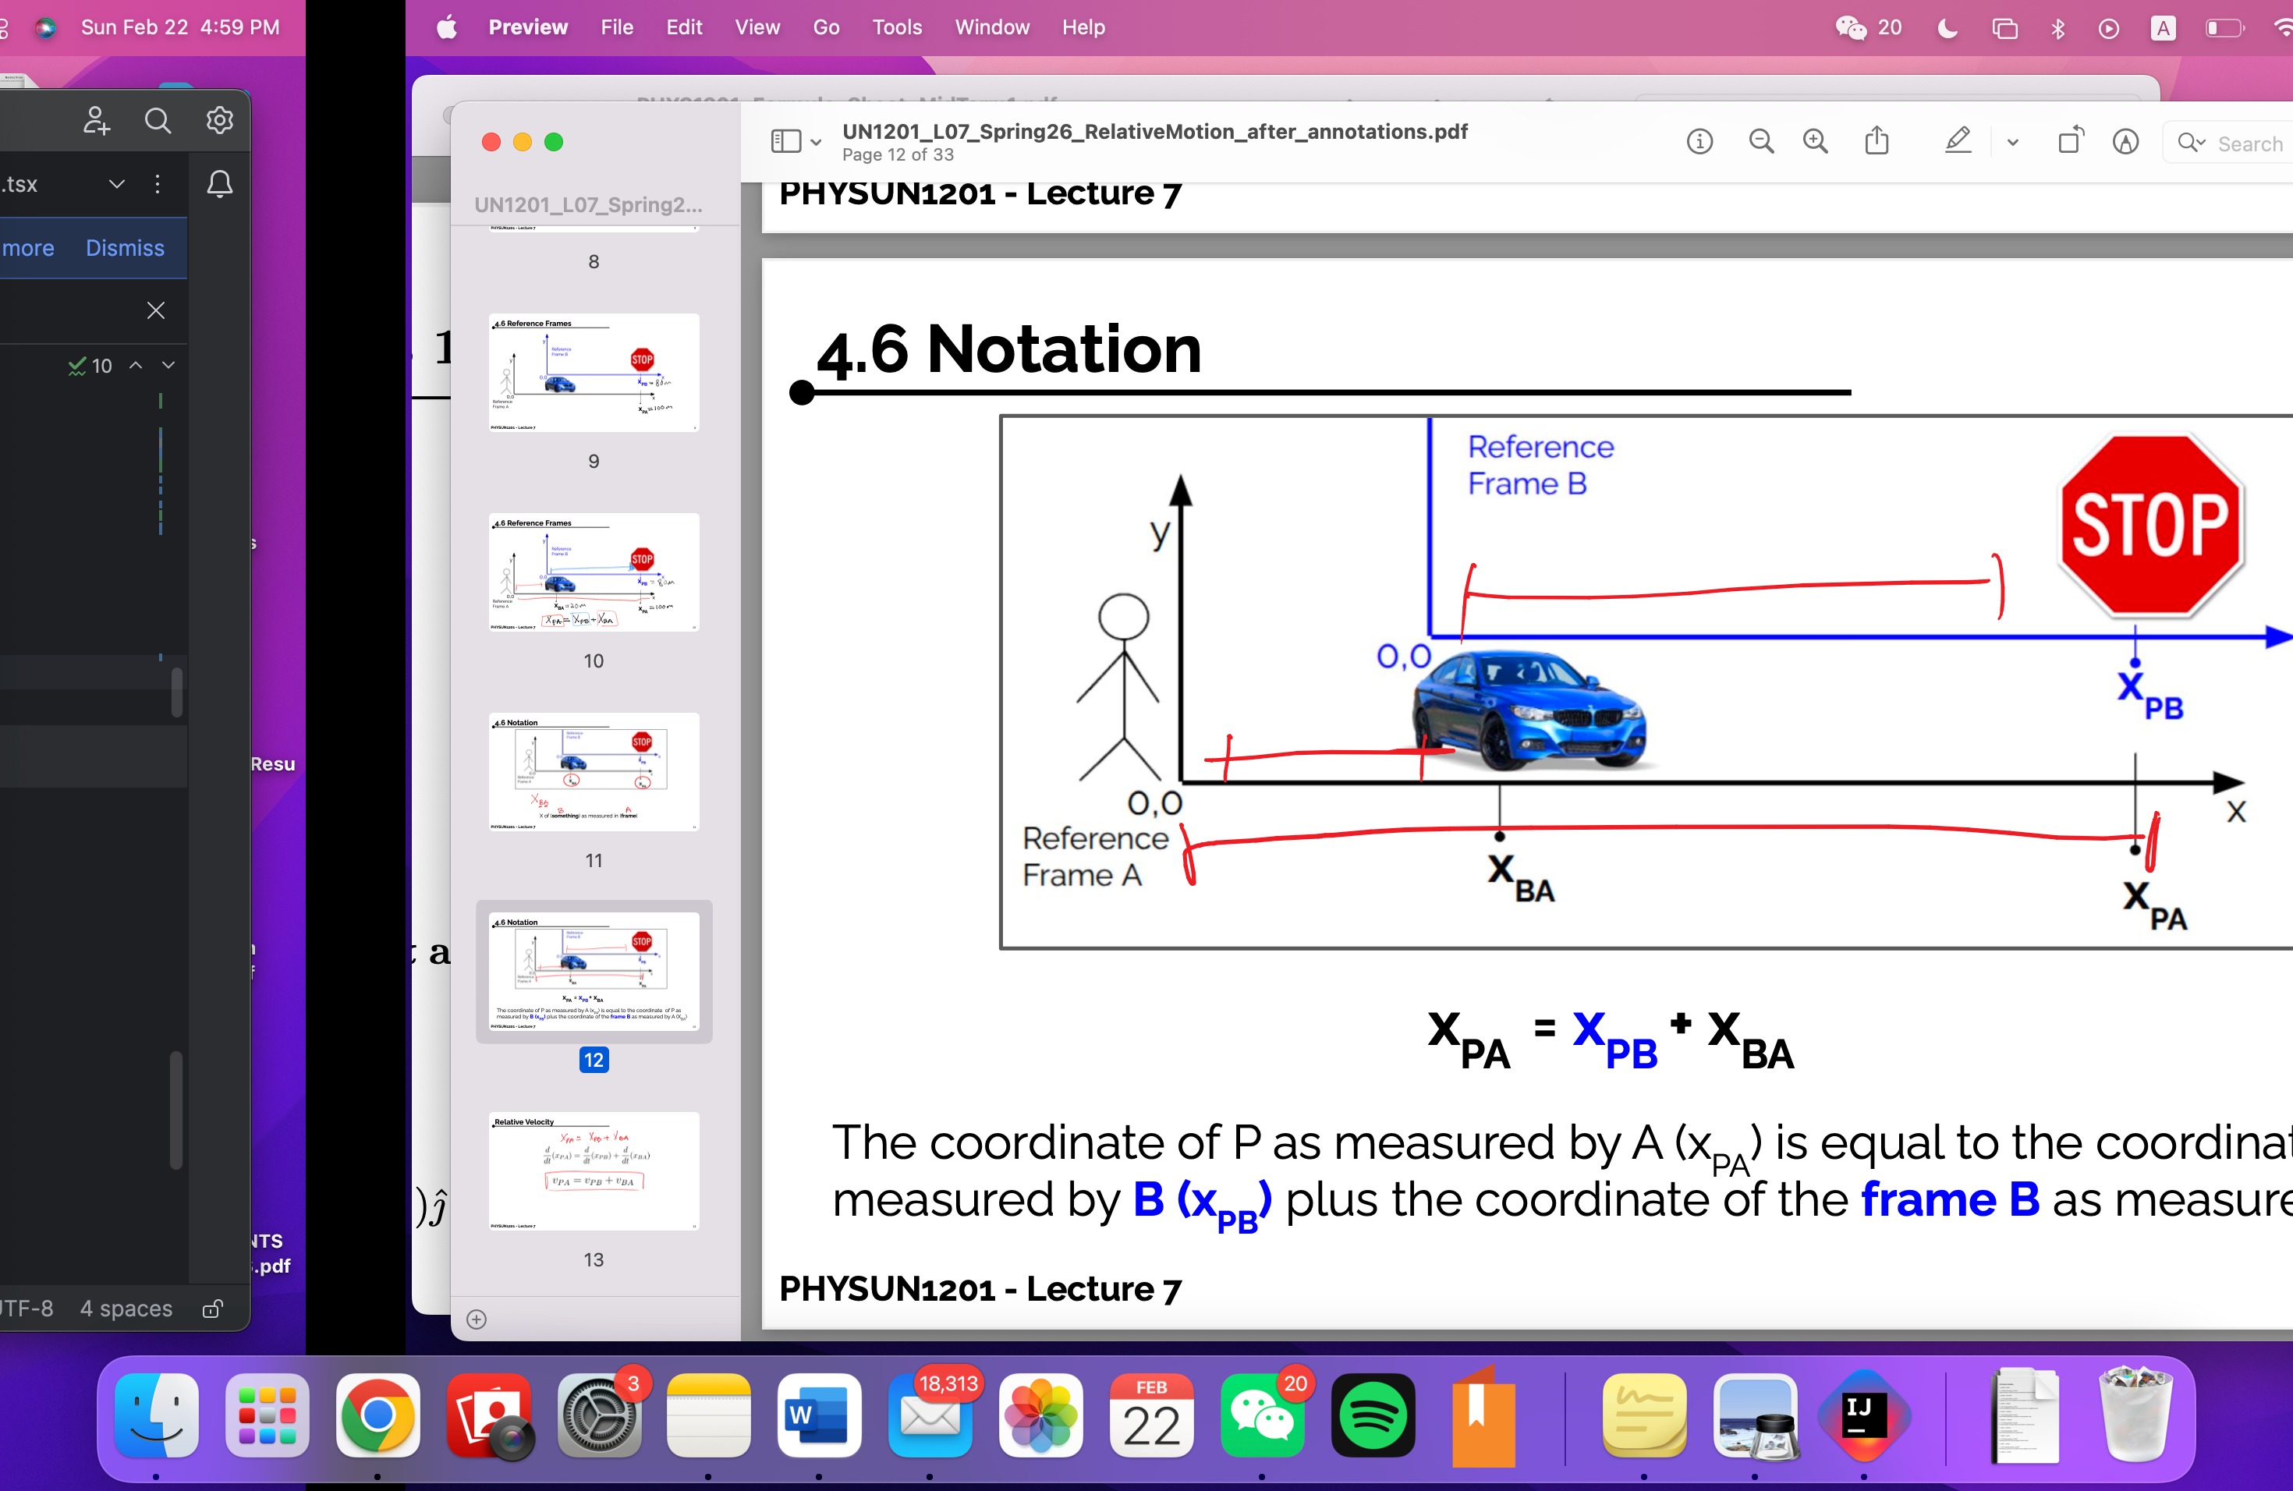Open the Tools menu

(896, 27)
